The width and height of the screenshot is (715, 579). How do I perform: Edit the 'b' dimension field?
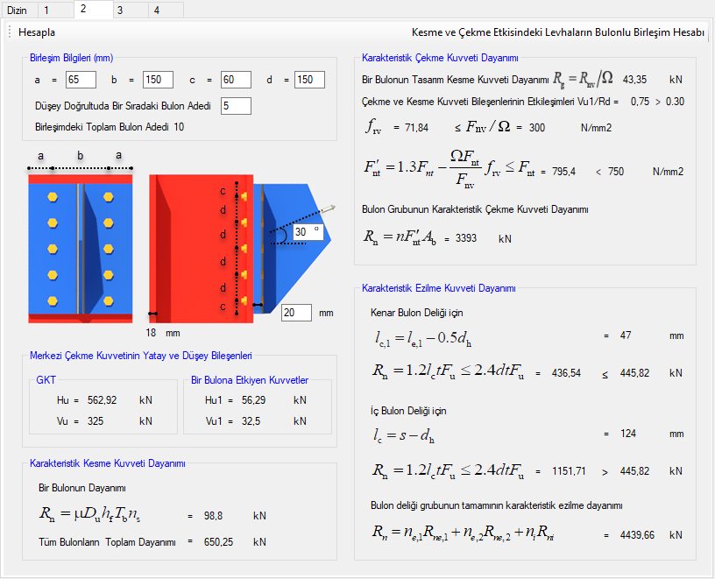158,80
